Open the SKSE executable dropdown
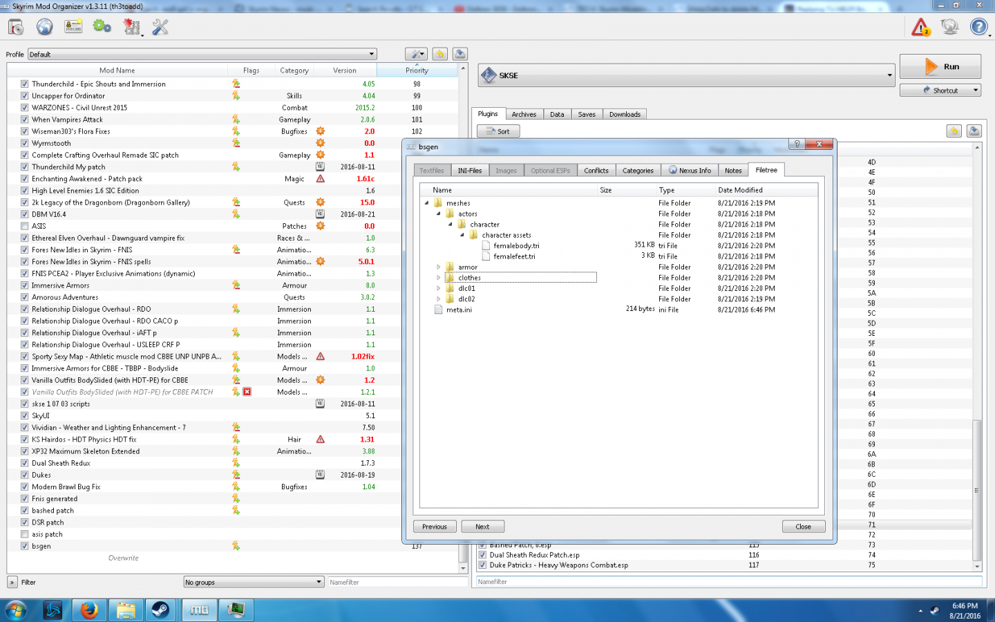Viewport: 995px width, 622px height. [x=687, y=75]
